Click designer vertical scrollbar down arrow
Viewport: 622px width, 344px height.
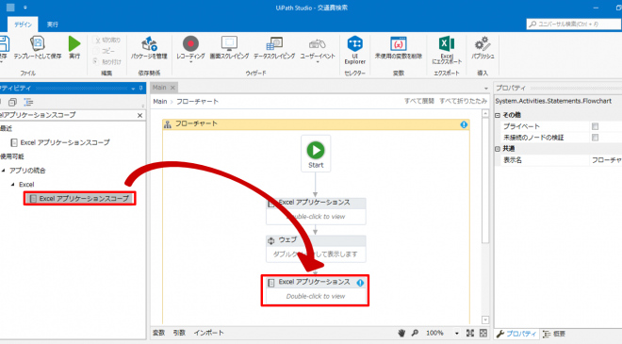[x=485, y=319]
